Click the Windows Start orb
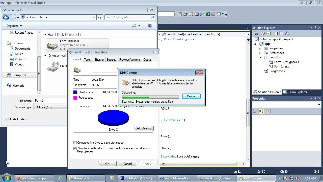 (7, 178)
